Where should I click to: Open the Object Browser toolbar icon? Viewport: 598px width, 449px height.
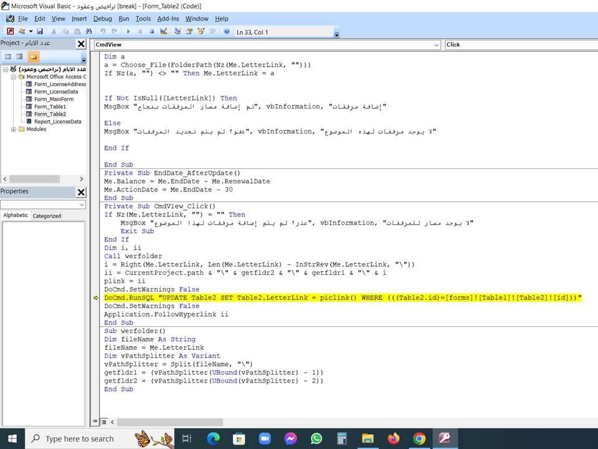tap(201, 31)
